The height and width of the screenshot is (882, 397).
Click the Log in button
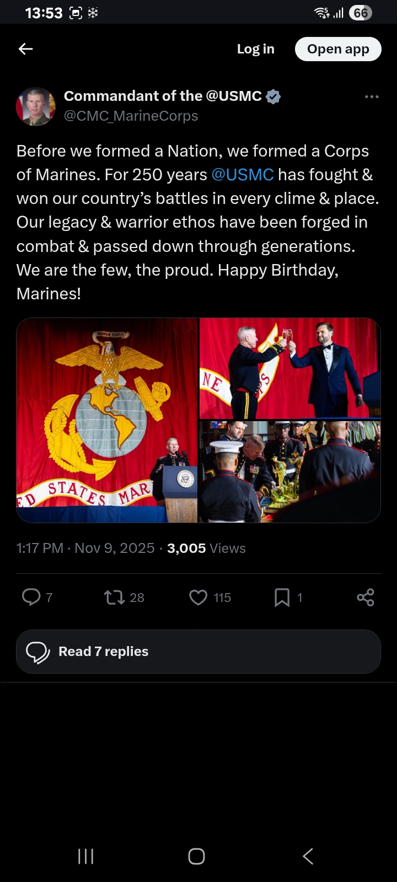pos(255,49)
